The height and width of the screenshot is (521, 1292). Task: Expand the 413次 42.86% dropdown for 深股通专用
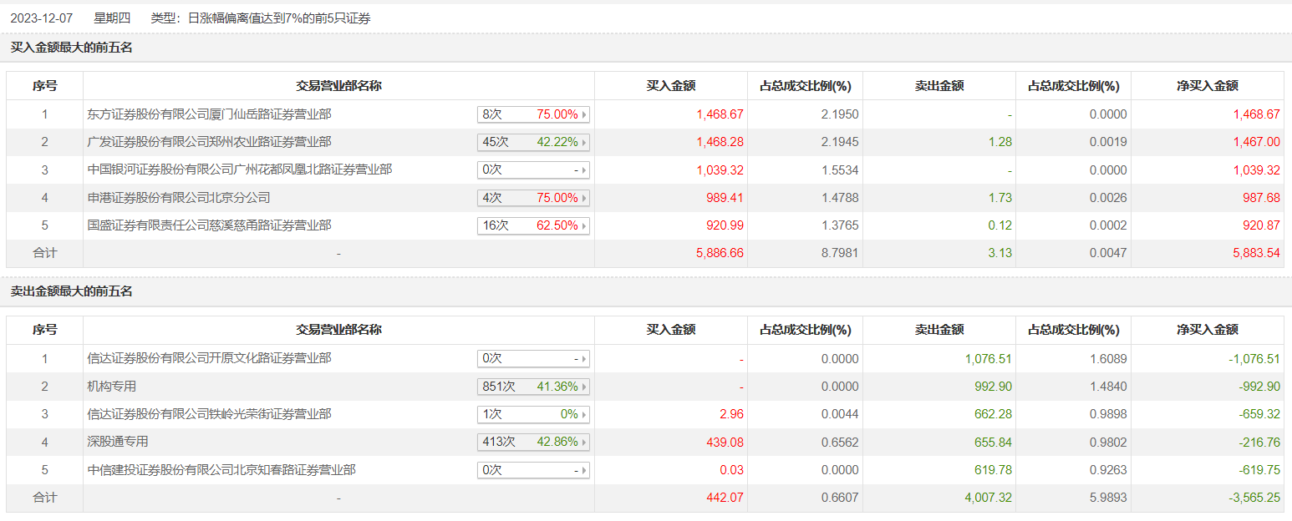click(533, 442)
